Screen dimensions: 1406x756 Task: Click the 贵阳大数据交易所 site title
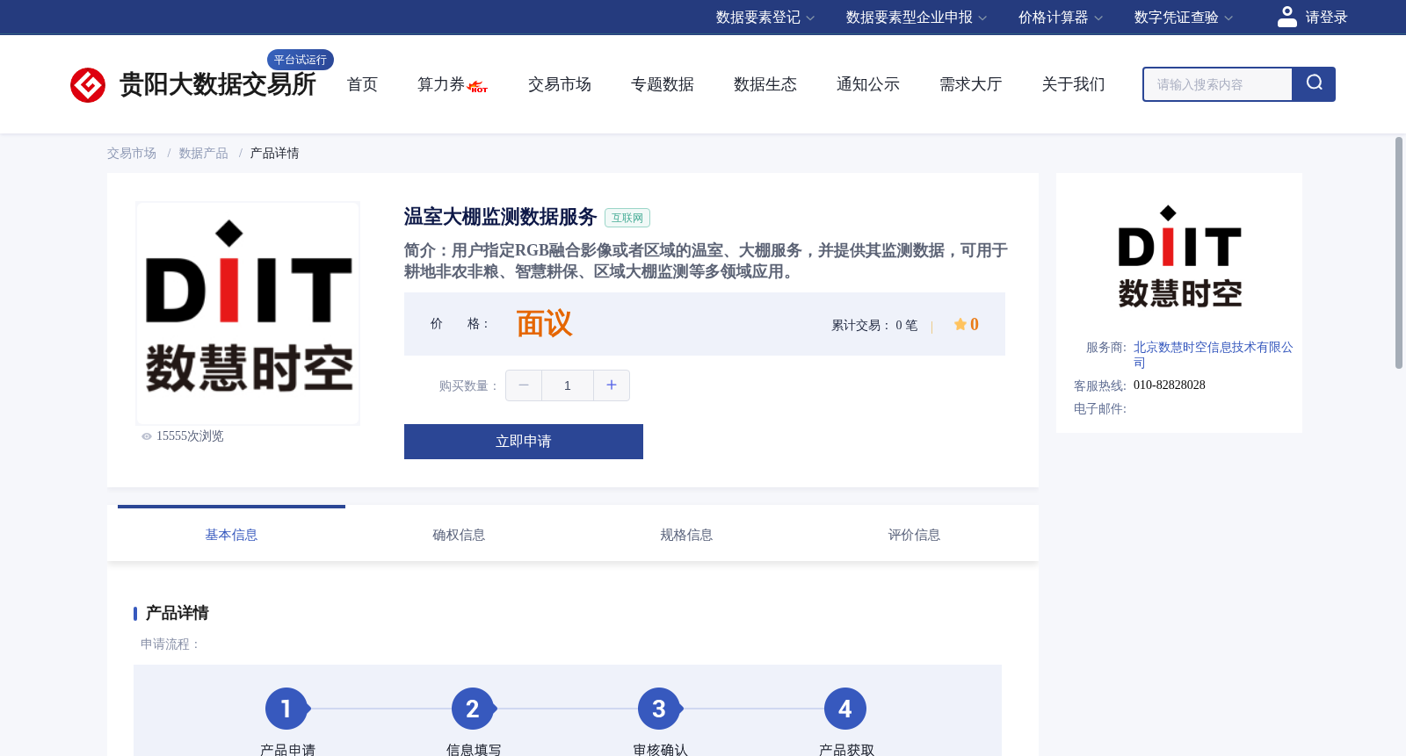(x=218, y=84)
